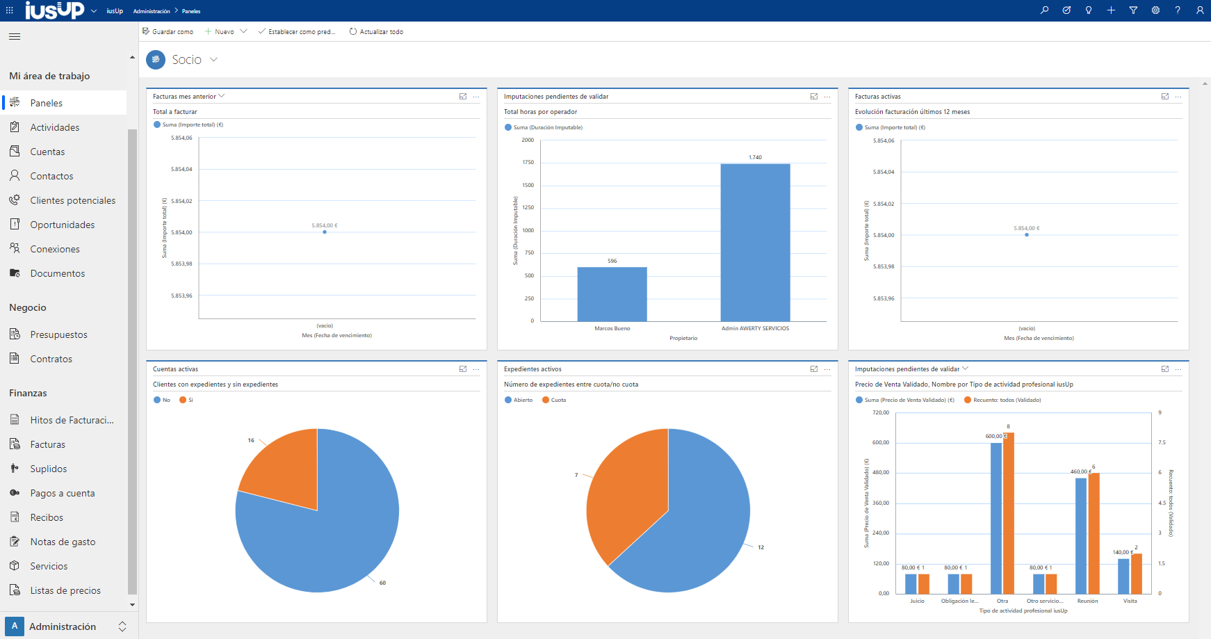Open the dropdown arrow next to Nuevo
Screen dimensions: 1211x639
click(x=243, y=31)
